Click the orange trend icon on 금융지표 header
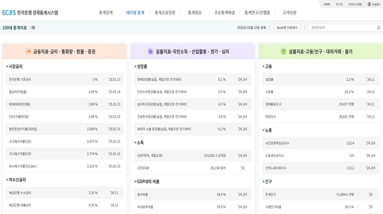 click(28, 52)
